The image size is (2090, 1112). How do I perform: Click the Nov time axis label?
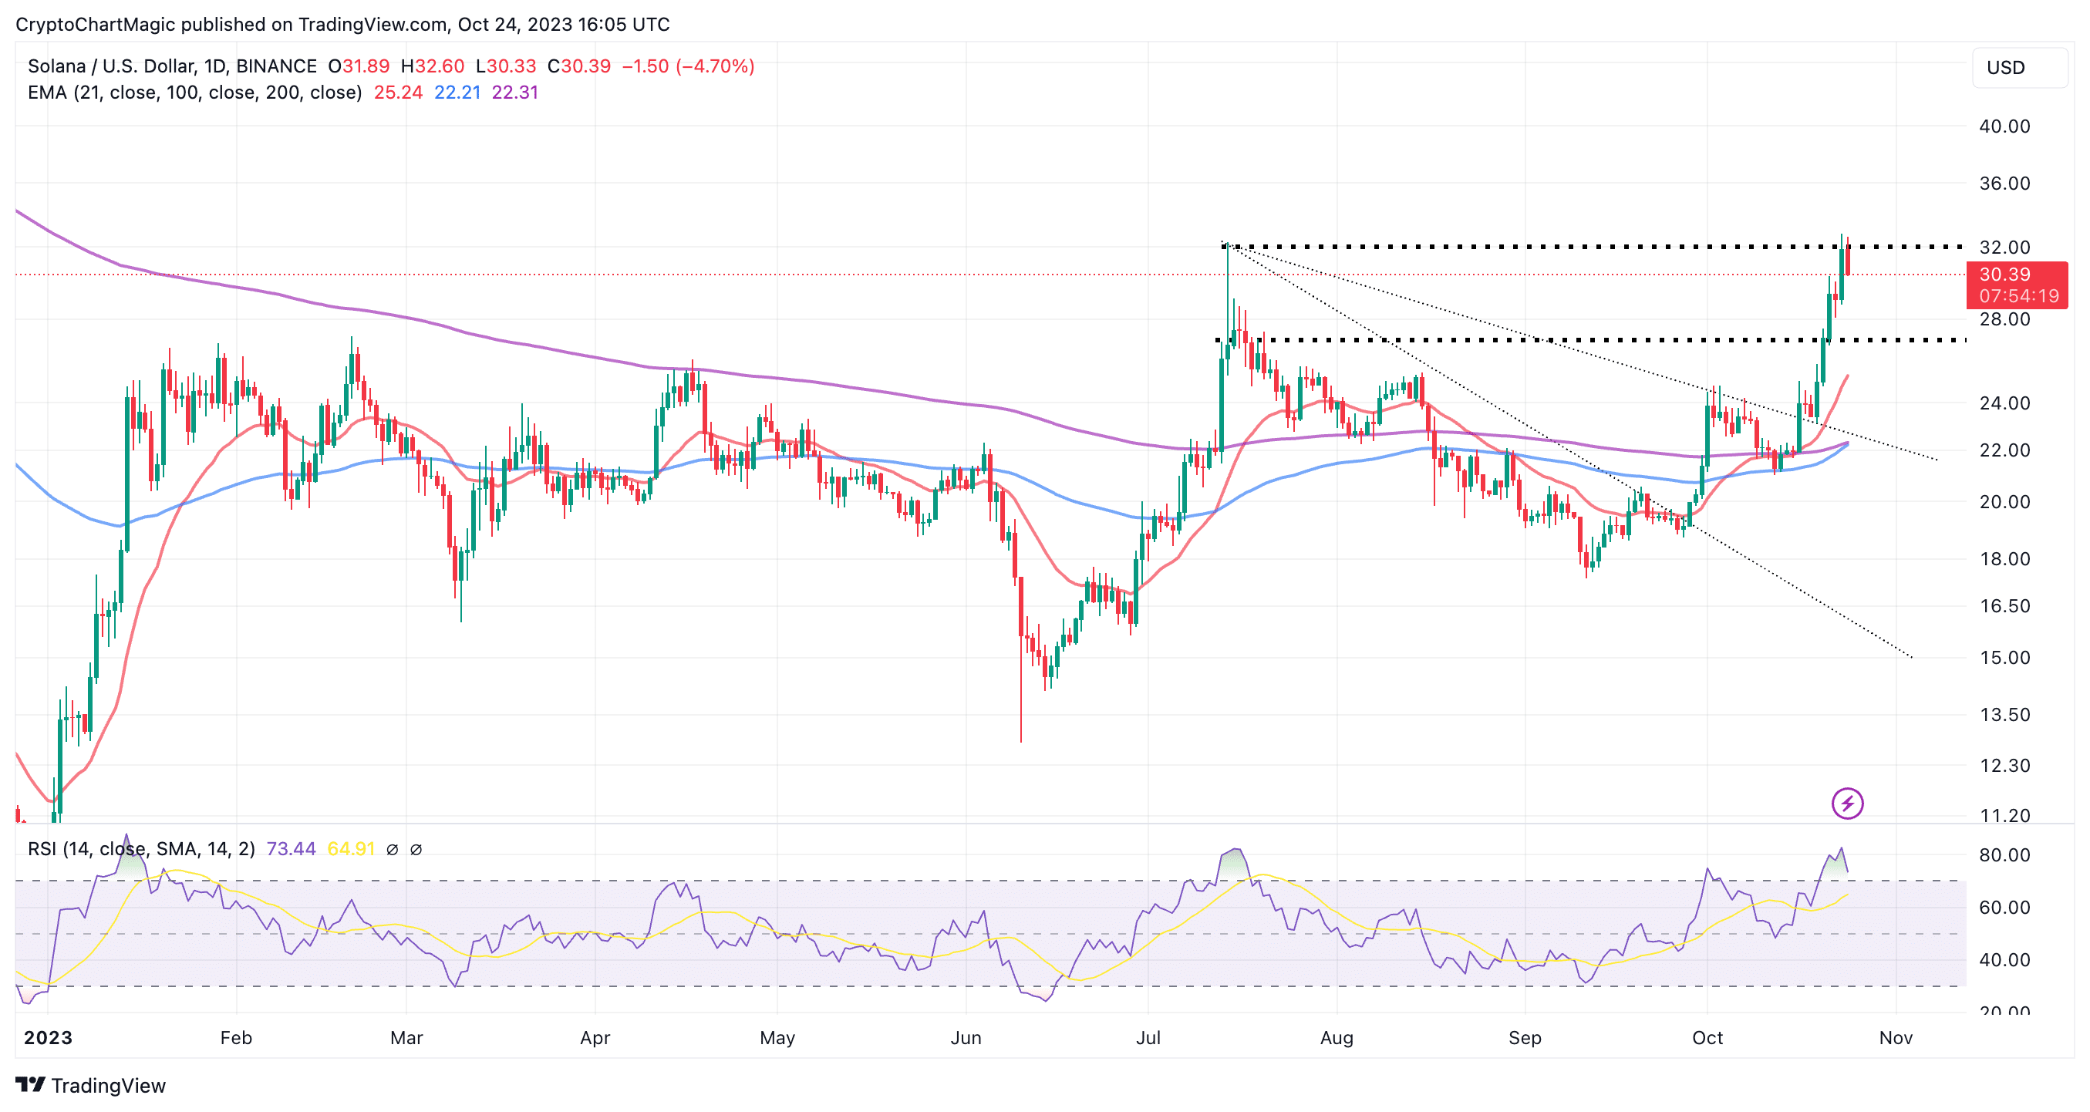click(1896, 1037)
